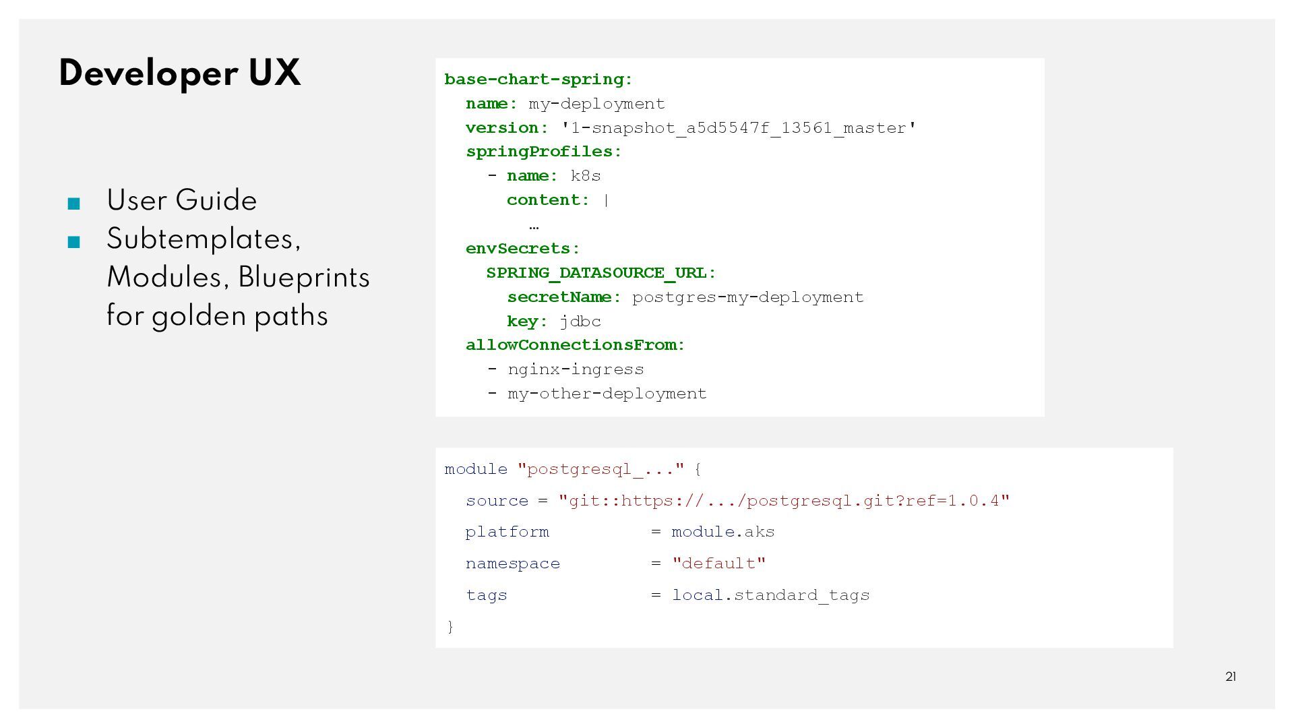Screen dimensions: 1294x728
Task: Click the 'nginx-ingress' list entry
Action: [x=576, y=369]
